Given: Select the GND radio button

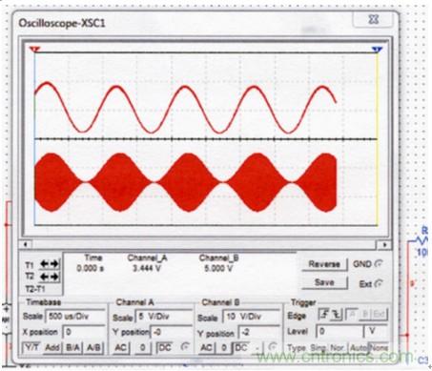Looking at the screenshot, I should 379,263.
